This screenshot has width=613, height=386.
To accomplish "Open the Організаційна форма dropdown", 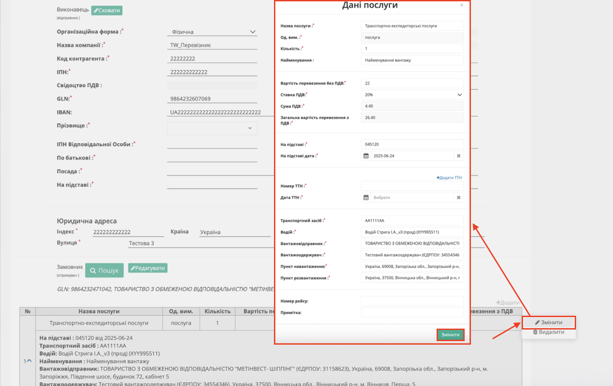I will coord(212,32).
